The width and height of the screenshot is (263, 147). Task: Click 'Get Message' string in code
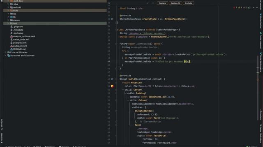(x=168, y=118)
